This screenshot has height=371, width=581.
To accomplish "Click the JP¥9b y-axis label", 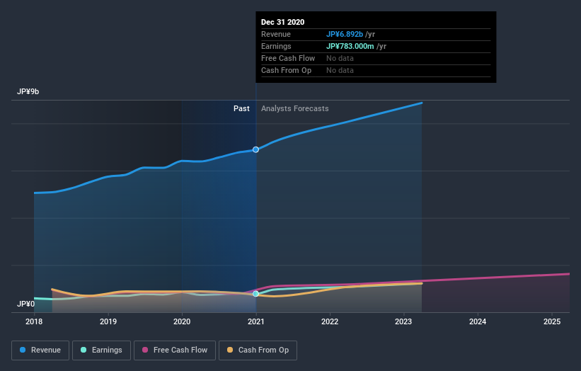I will click(x=28, y=91).
